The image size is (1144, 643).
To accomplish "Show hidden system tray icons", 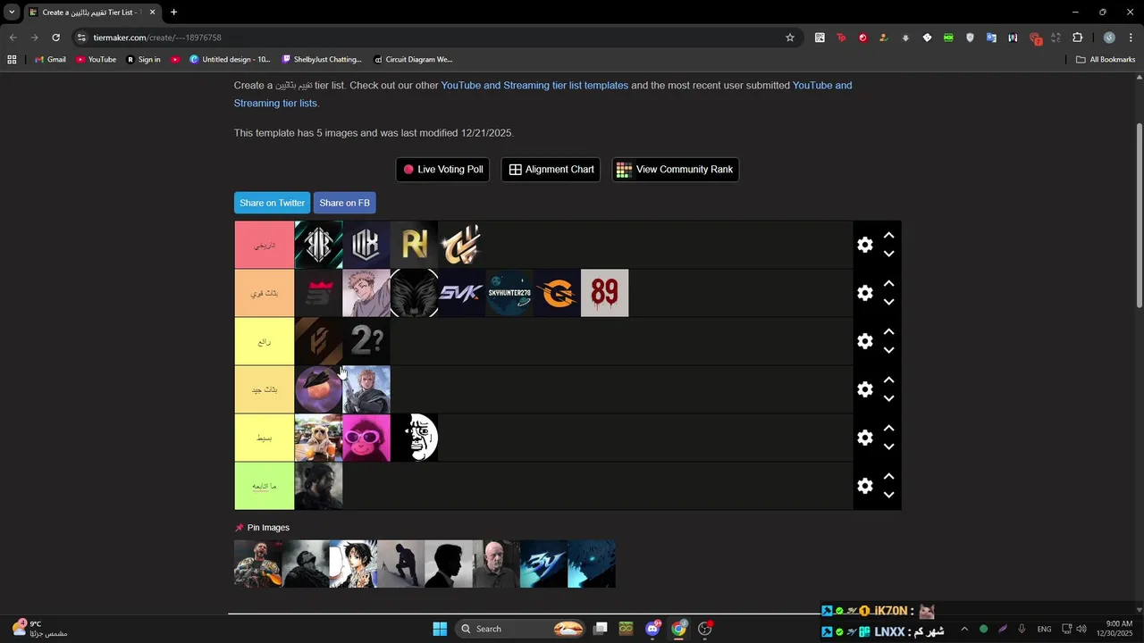I will point(963,629).
